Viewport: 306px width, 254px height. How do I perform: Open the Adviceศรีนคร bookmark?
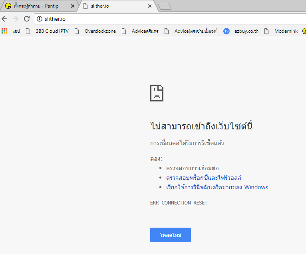point(140,31)
